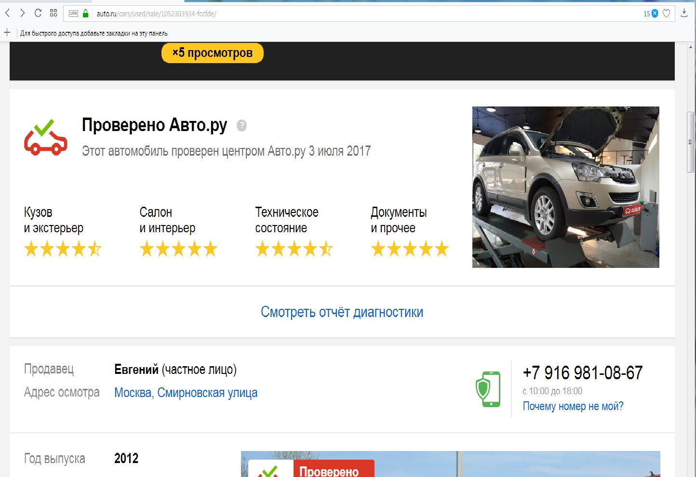Screen dimensions: 696x477
Task: Click the stars under Кузов и экстерьер
Action: click(x=63, y=249)
